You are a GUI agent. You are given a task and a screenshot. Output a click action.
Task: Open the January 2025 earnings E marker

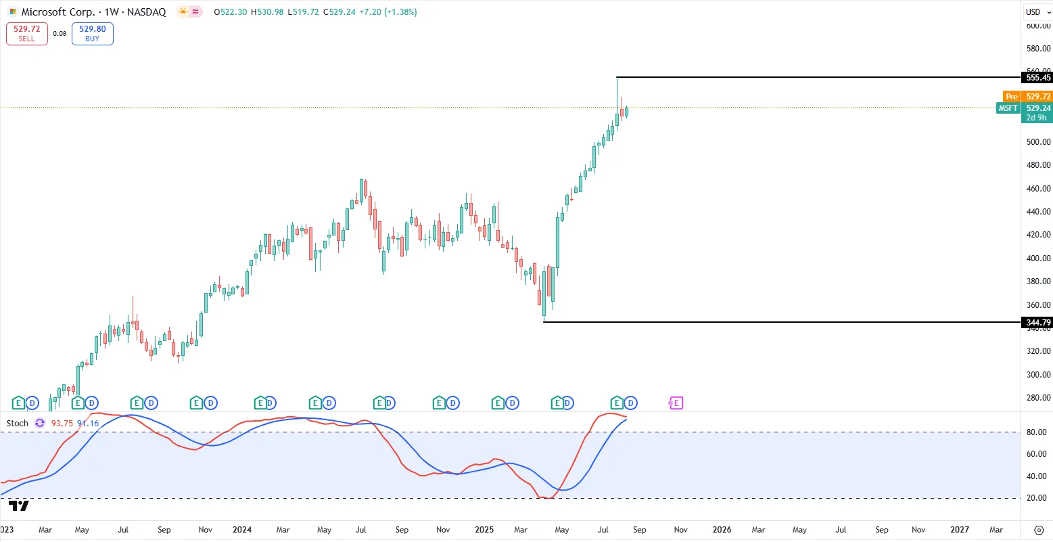point(498,403)
